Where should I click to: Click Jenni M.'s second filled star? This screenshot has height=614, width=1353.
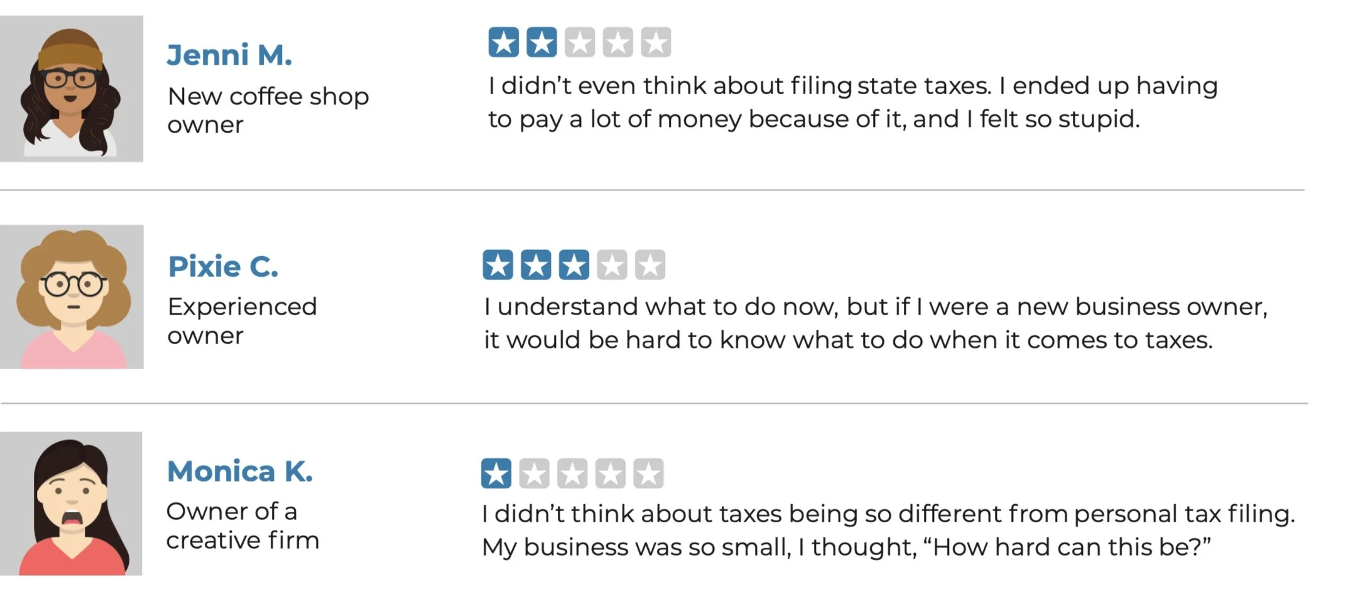click(x=541, y=43)
